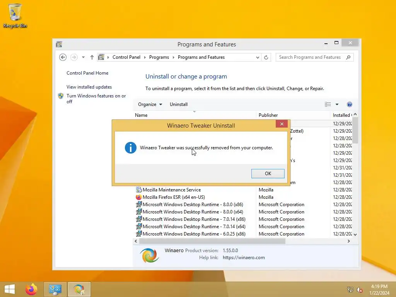Click the Mozilla Maintenance Service icon
This screenshot has height=297, width=396.
pos(139,189)
